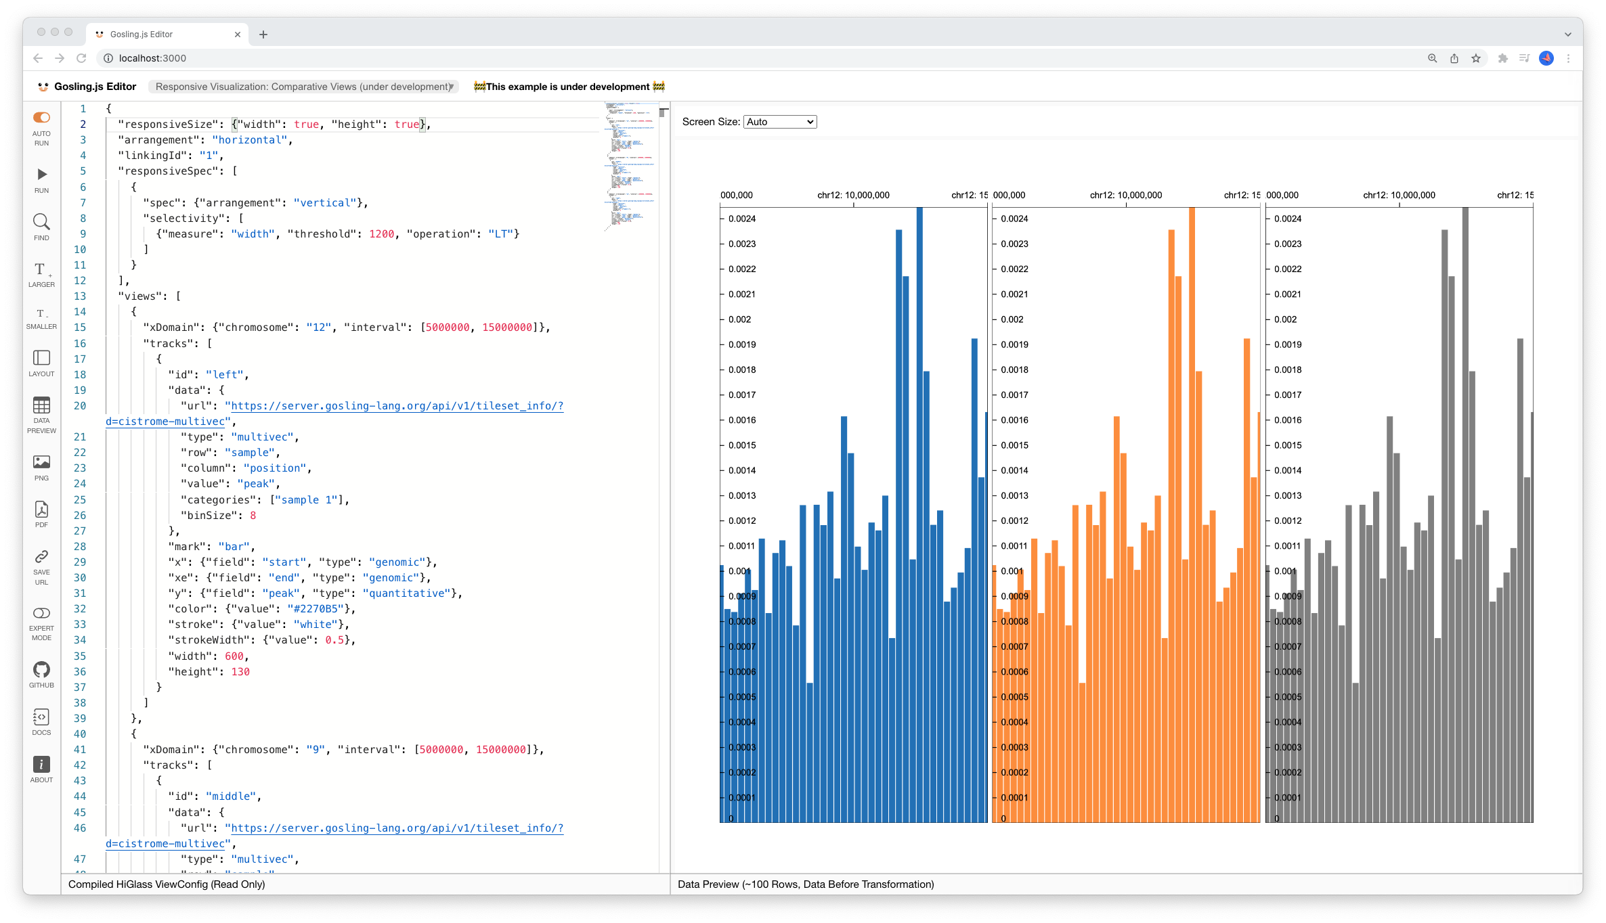
Task: Switch the editor Layout panel icon
Action: (41, 358)
